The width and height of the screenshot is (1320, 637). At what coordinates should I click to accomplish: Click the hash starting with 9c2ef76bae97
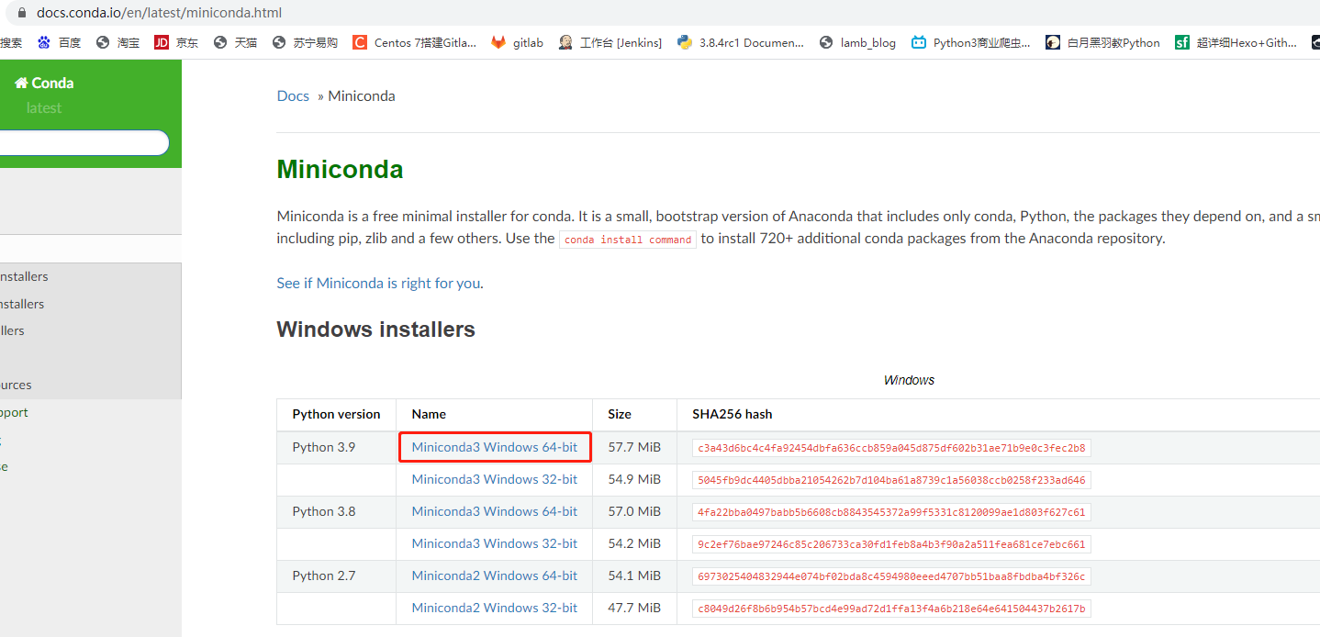(x=891, y=544)
